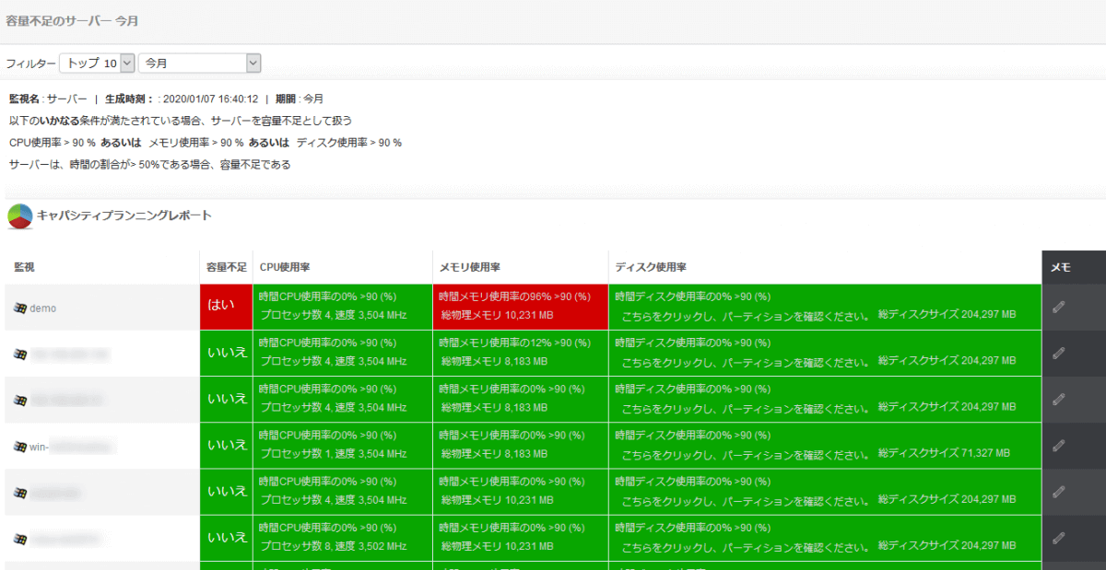
Task: Edit memo in the 8 processor server row
Action: pos(1058,538)
